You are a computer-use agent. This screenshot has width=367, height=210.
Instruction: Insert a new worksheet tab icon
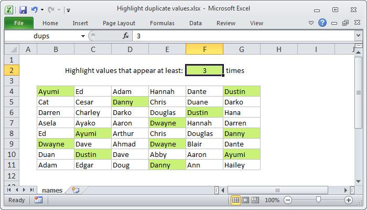[x=76, y=190]
